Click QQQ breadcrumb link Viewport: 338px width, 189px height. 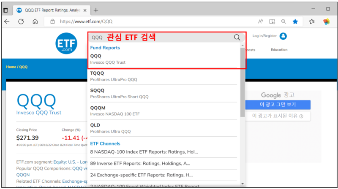click(x=23, y=67)
